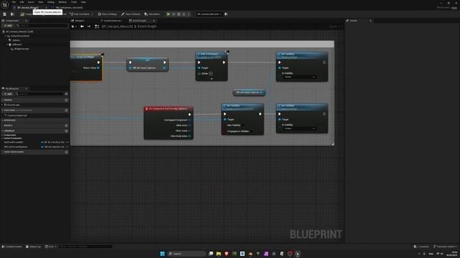Open the Edit menu

[22, 2]
